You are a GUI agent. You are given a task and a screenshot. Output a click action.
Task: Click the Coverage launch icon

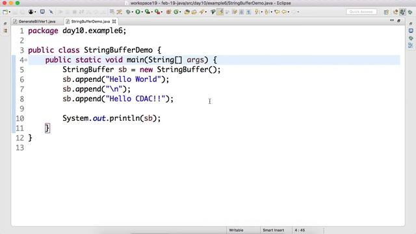click(x=148, y=12)
